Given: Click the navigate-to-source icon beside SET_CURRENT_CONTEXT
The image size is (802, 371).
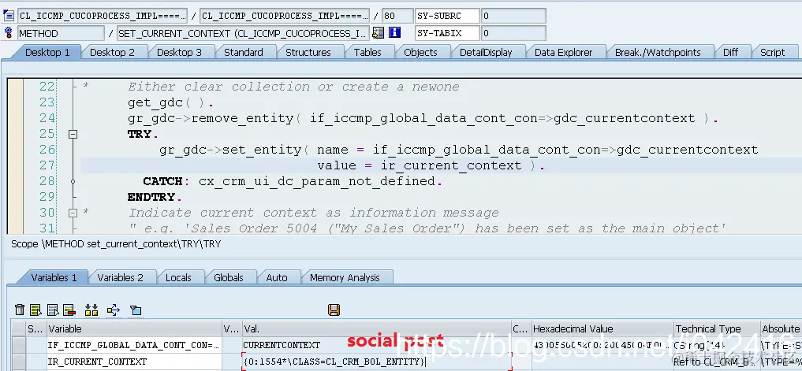Looking at the screenshot, I should (x=378, y=33).
